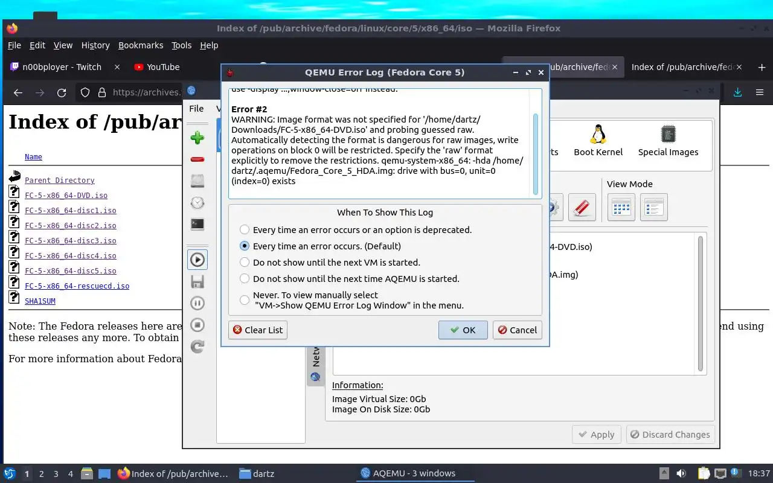The image size is (773, 483).
Task: Open Firefox hamburger menu
Action: (x=760, y=92)
